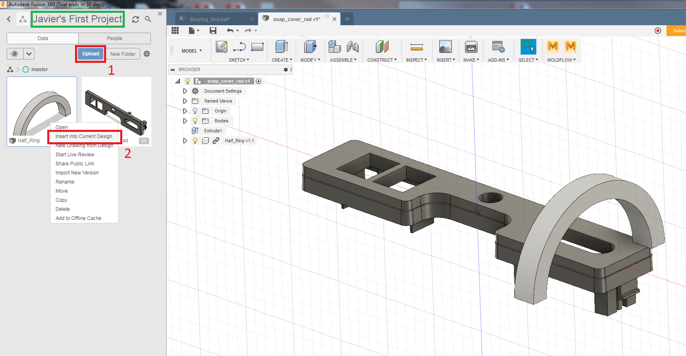
Task: Expand the Named Views node
Action: point(185,101)
